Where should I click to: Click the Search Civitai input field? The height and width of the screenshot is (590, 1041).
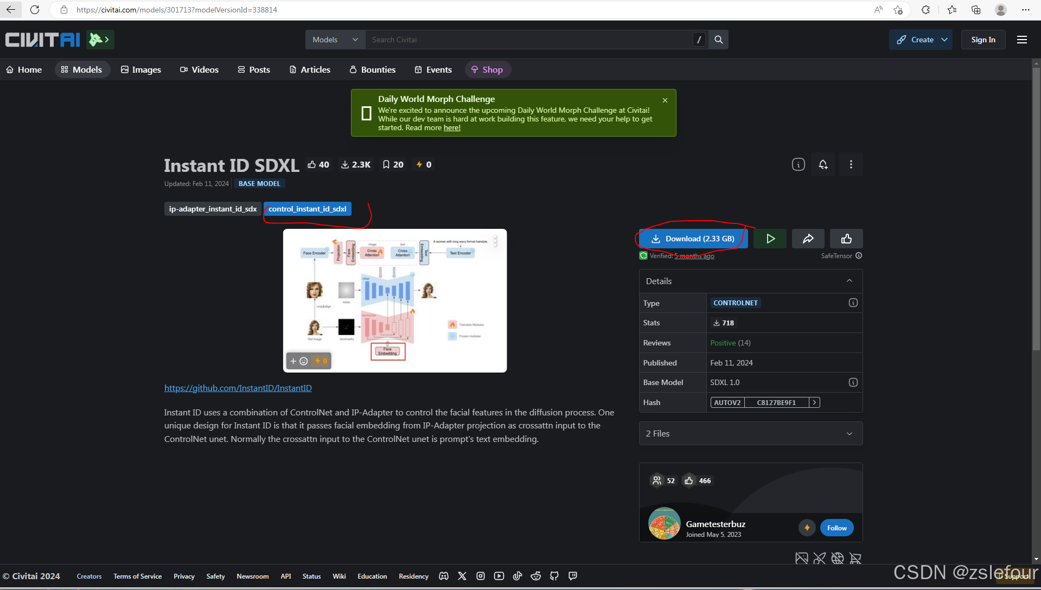pyautogui.click(x=529, y=40)
